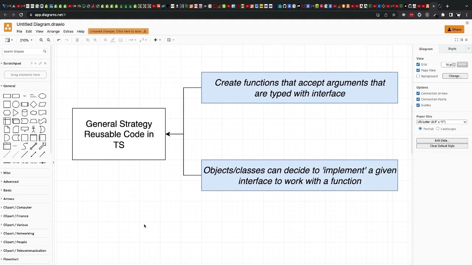This screenshot has width=472, height=265.
Task: Click the Edit Data... button
Action: [x=442, y=141]
